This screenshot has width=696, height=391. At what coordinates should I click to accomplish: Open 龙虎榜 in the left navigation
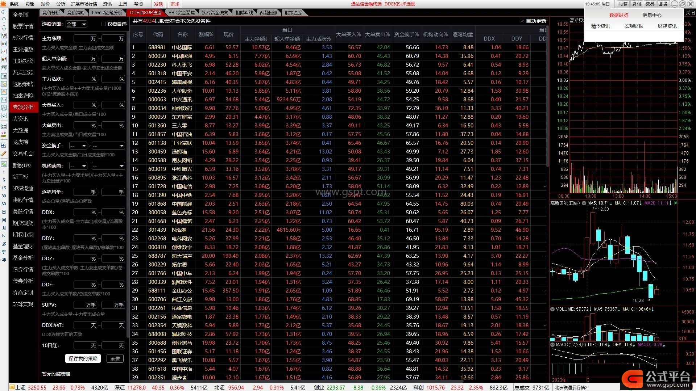point(20,142)
